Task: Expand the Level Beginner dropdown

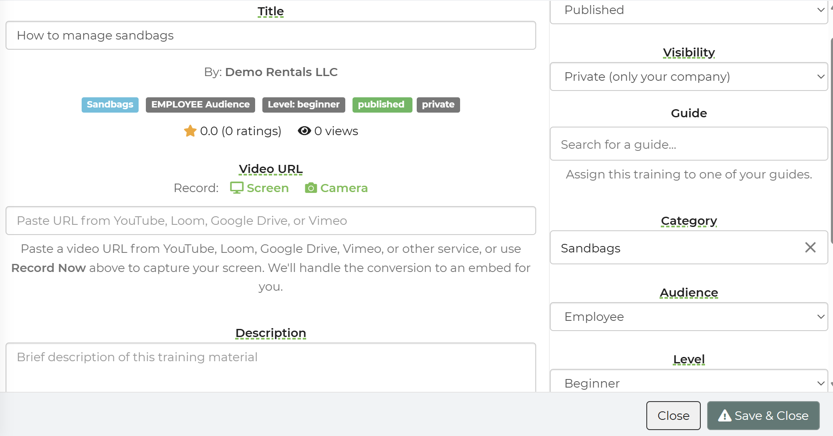Action: pos(688,382)
